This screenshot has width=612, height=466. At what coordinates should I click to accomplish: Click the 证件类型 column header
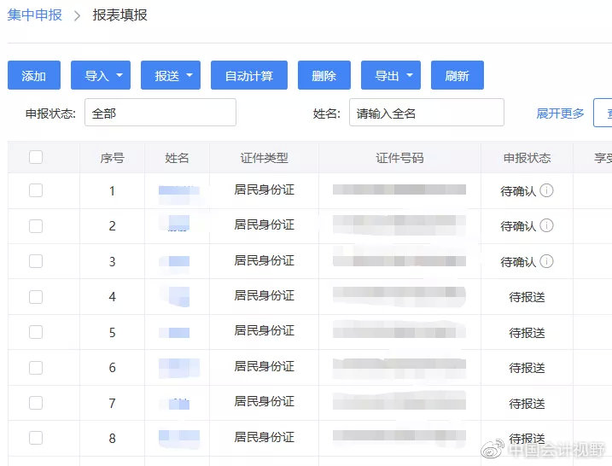point(265,158)
